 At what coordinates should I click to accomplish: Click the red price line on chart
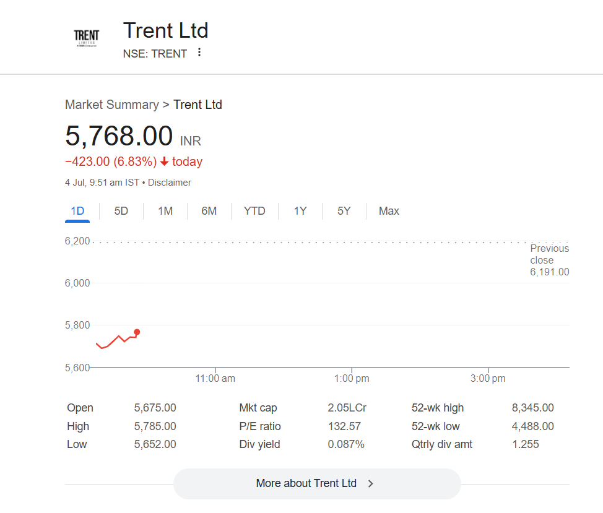click(113, 340)
